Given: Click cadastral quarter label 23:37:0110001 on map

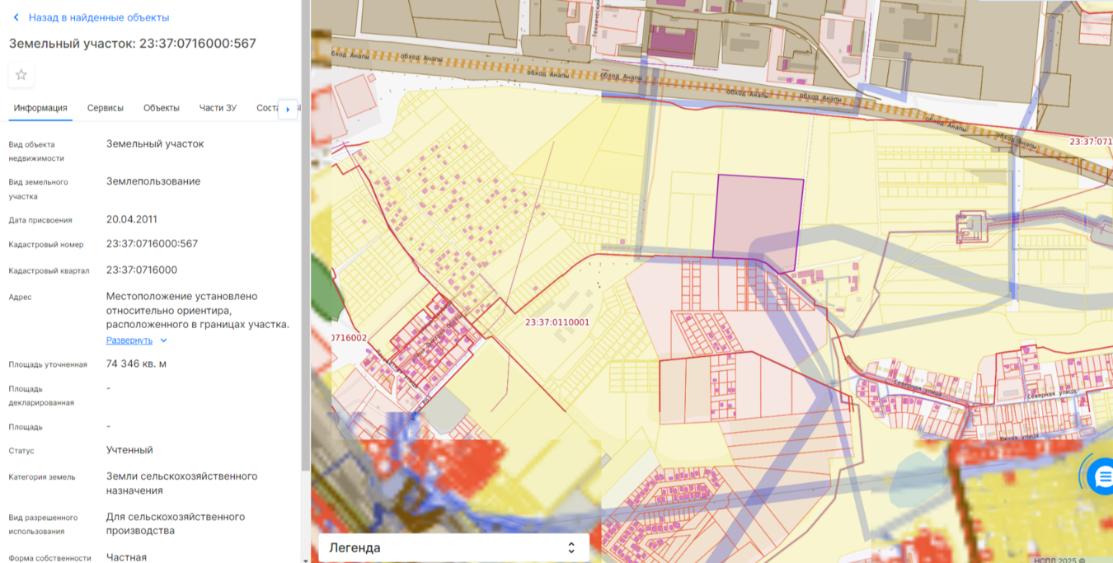Looking at the screenshot, I should 557,322.
